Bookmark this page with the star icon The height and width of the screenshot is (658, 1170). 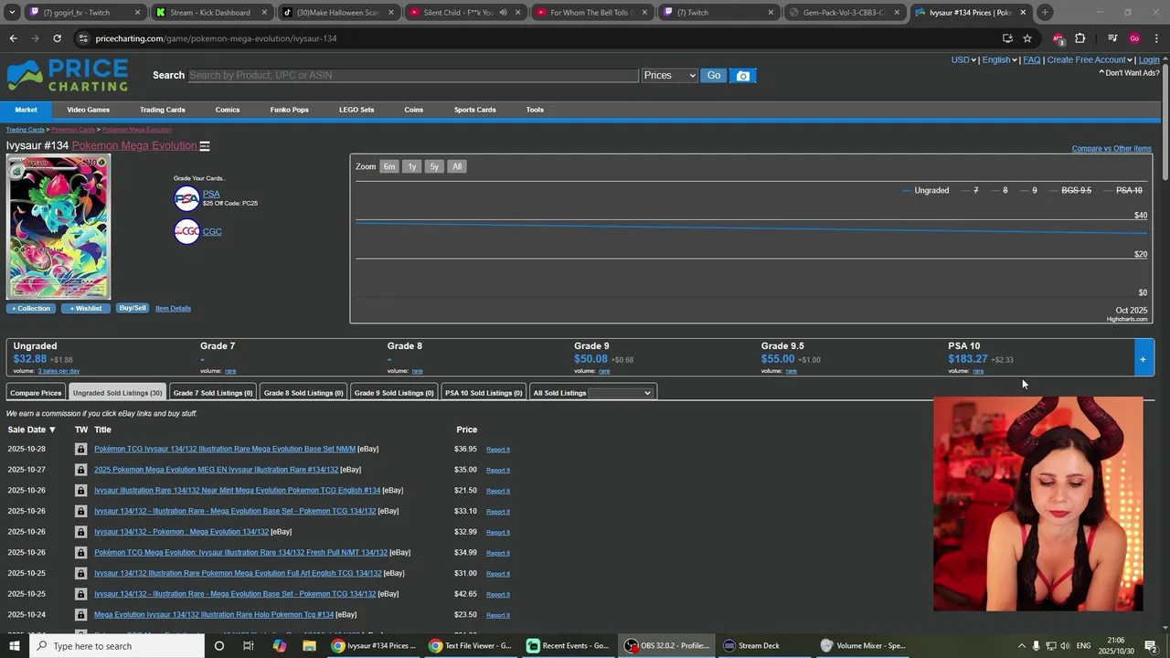coord(1027,38)
